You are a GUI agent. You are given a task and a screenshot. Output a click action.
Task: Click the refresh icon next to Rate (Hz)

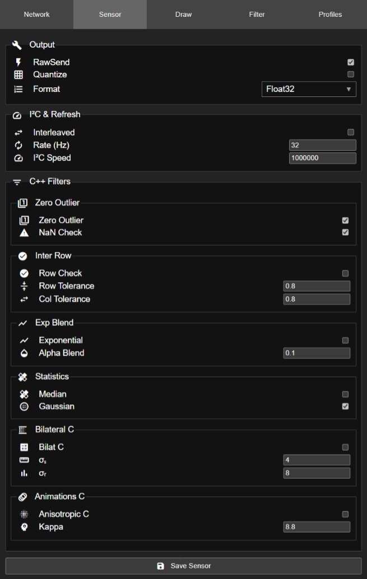18,146
